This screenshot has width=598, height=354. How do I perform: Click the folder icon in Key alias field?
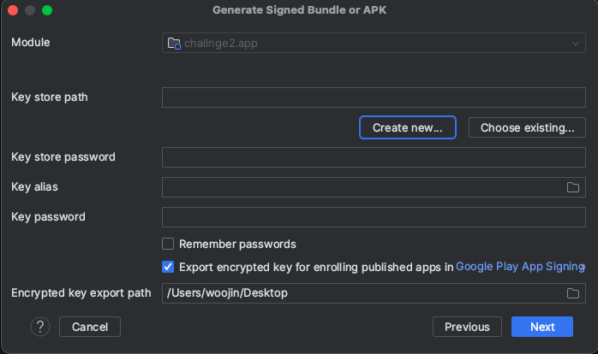point(573,187)
